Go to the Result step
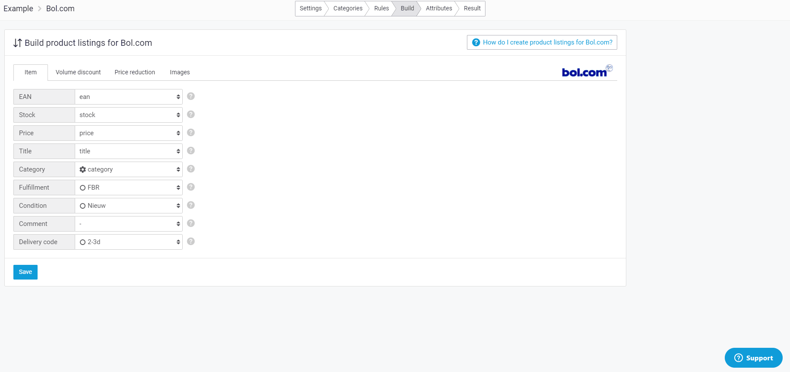 (472, 8)
